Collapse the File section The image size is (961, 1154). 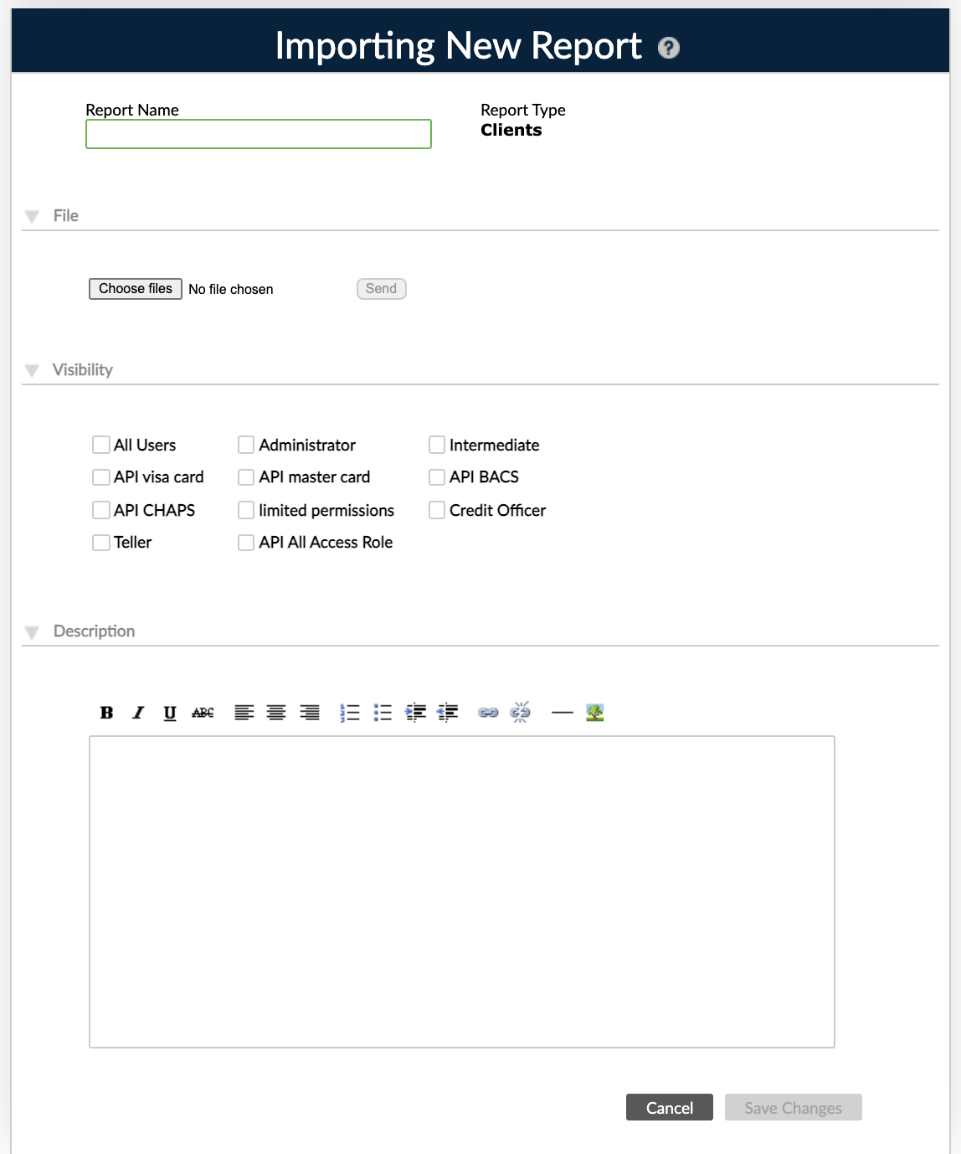32,215
